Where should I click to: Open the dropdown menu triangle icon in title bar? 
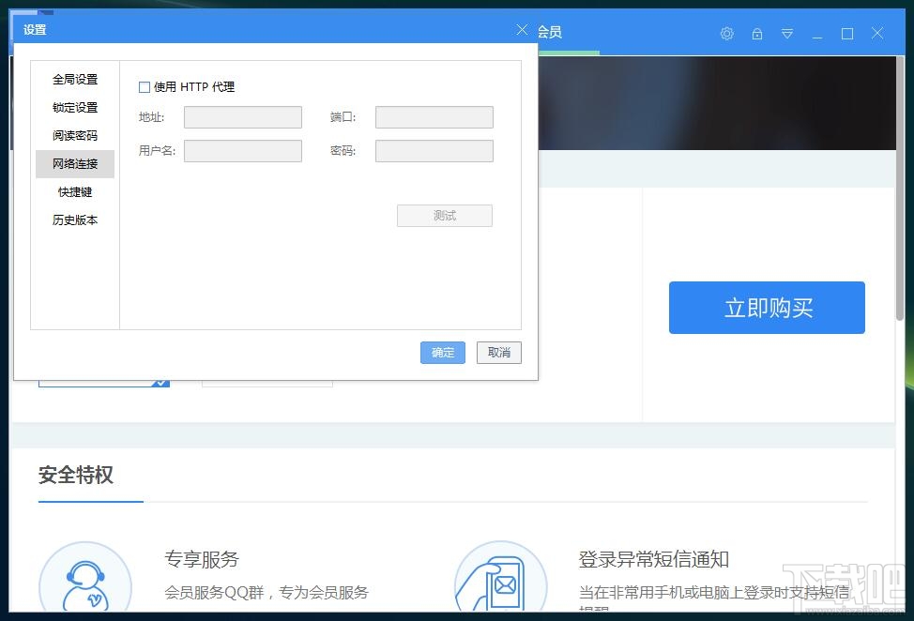pos(787,33)
